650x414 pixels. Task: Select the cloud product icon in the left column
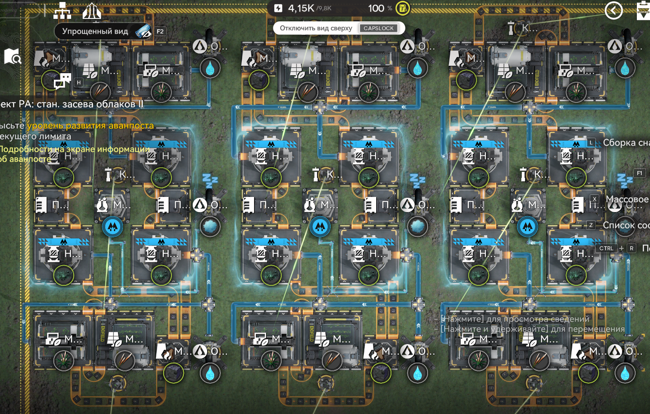[x=210, y=227]
